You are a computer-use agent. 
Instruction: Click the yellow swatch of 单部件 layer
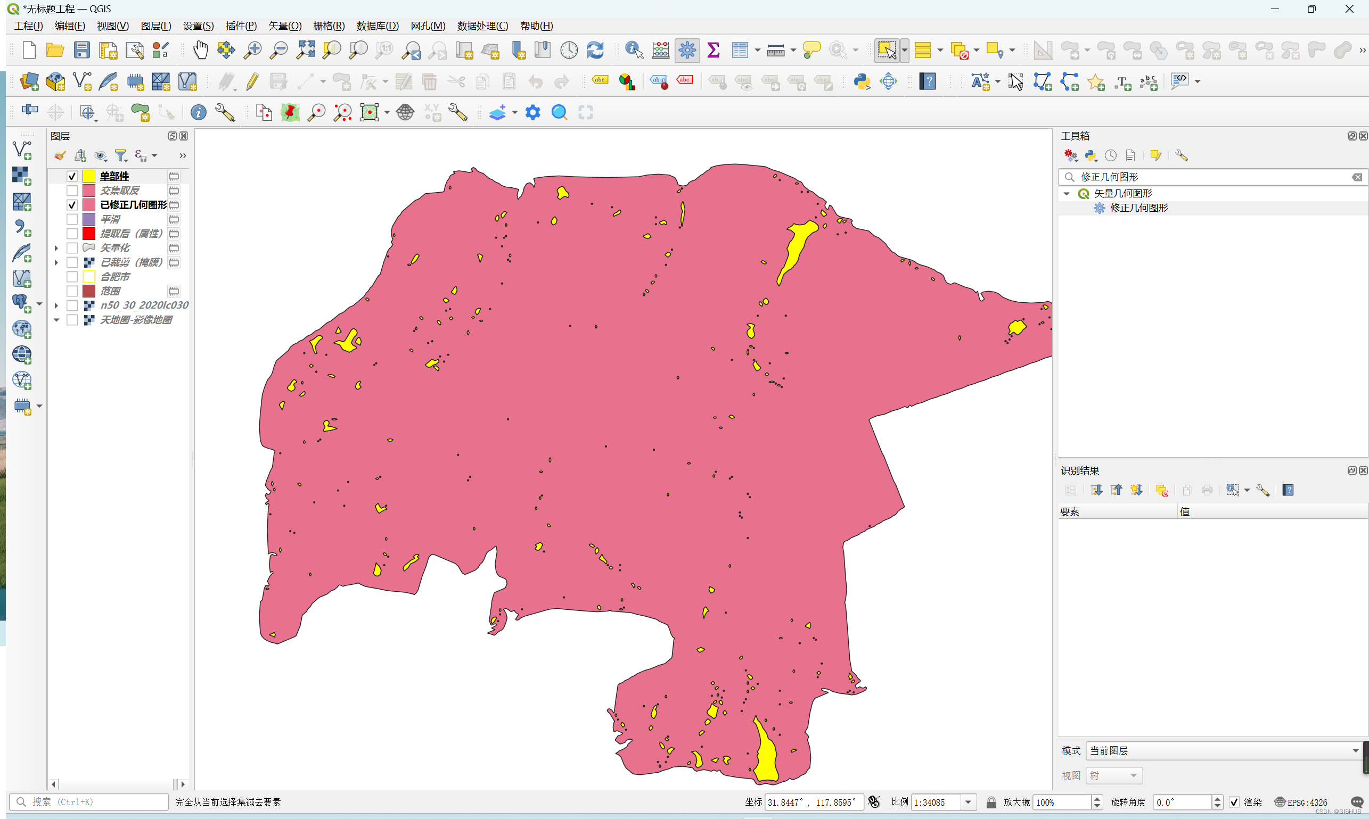coord(89,176)
